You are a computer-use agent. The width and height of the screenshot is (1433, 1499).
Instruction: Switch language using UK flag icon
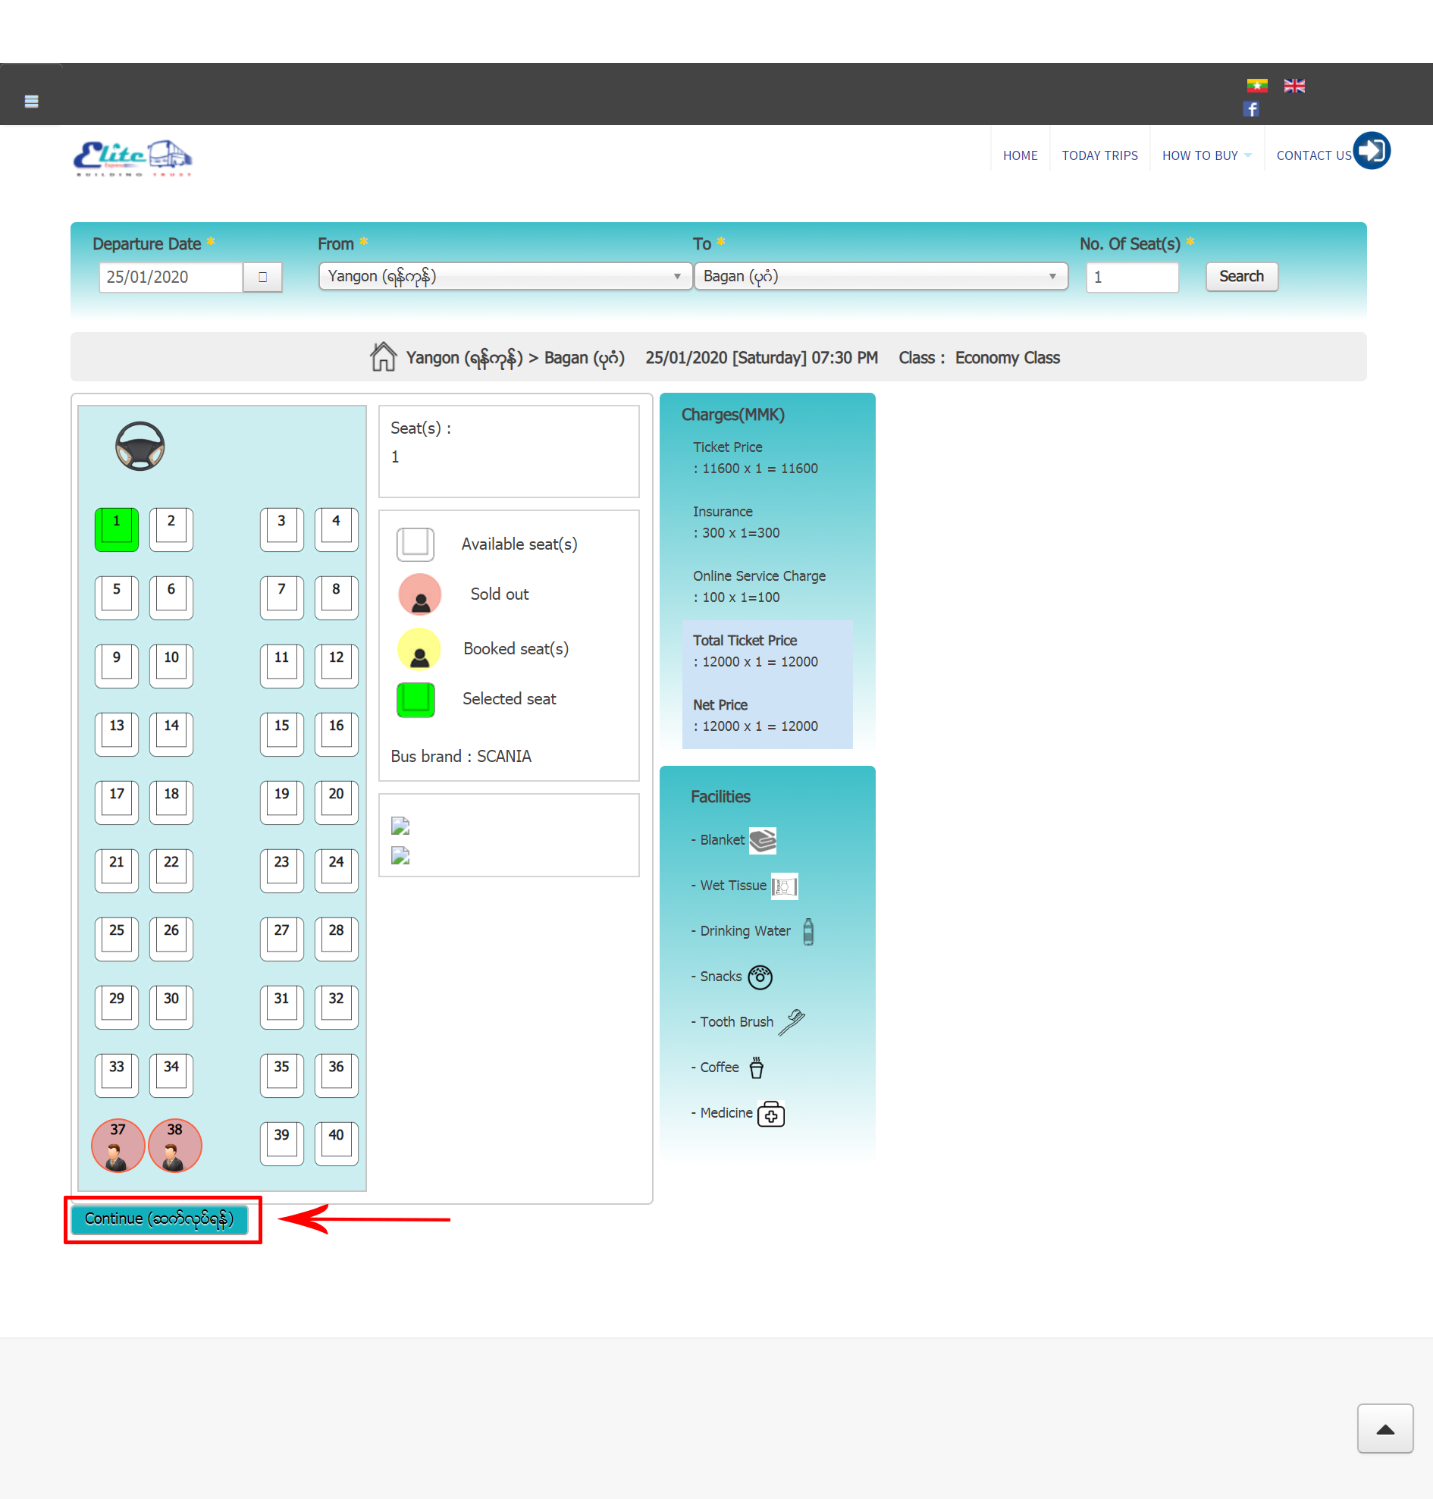(1294, 86)
